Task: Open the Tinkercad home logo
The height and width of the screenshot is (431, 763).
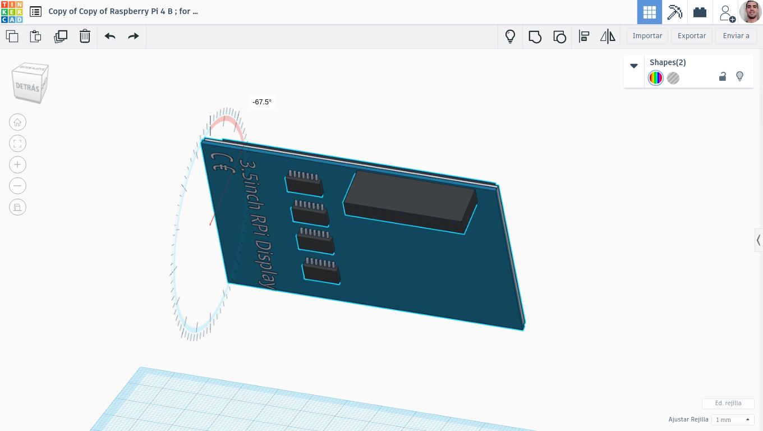Action: (12, 12)
